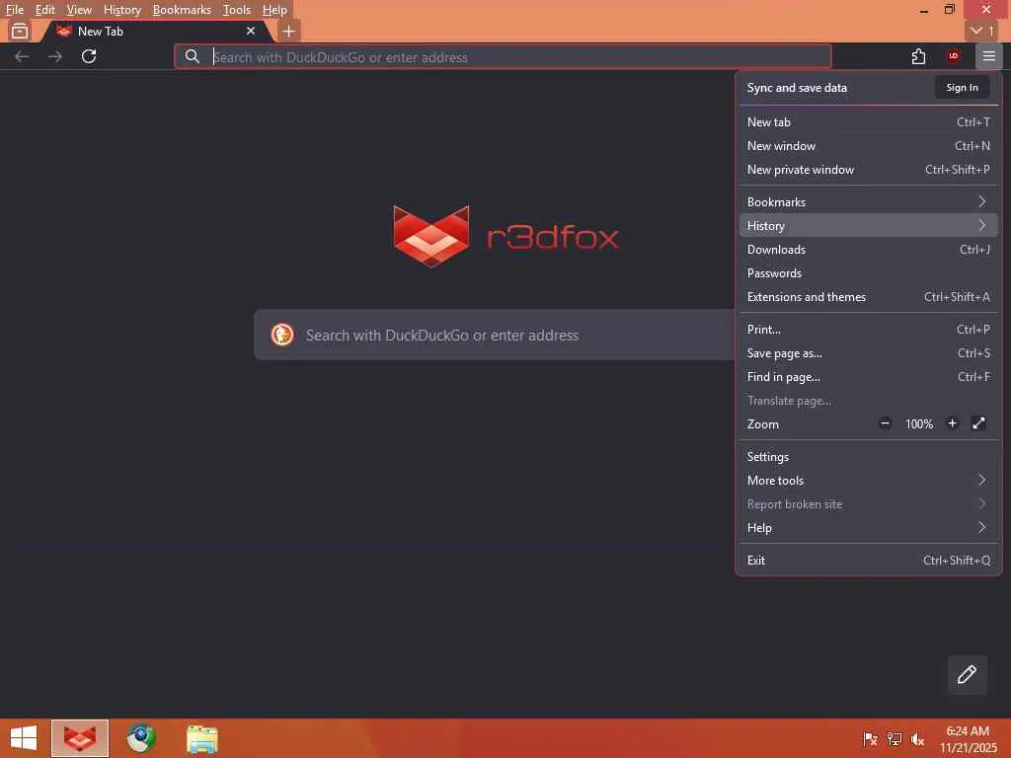Select New tab in app menu
Screen dimensions: 1011x758
[x=868, y=121]
